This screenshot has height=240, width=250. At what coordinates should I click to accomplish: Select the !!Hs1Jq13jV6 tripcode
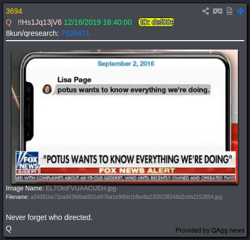click(40, 22)
